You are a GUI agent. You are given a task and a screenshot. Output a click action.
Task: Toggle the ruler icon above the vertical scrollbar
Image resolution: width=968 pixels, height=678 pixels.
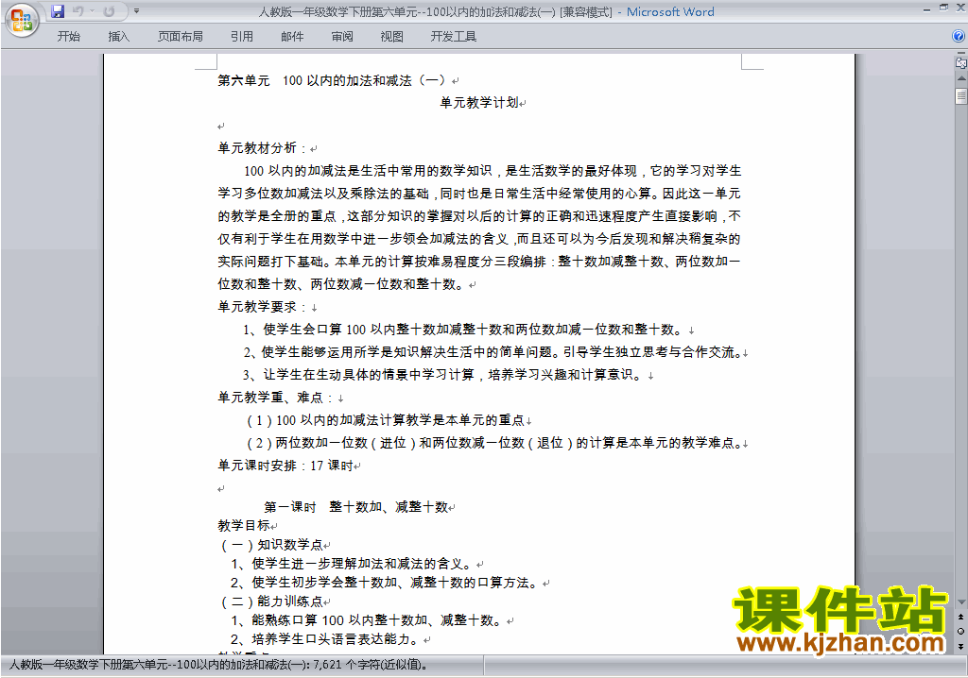point(961,62)
